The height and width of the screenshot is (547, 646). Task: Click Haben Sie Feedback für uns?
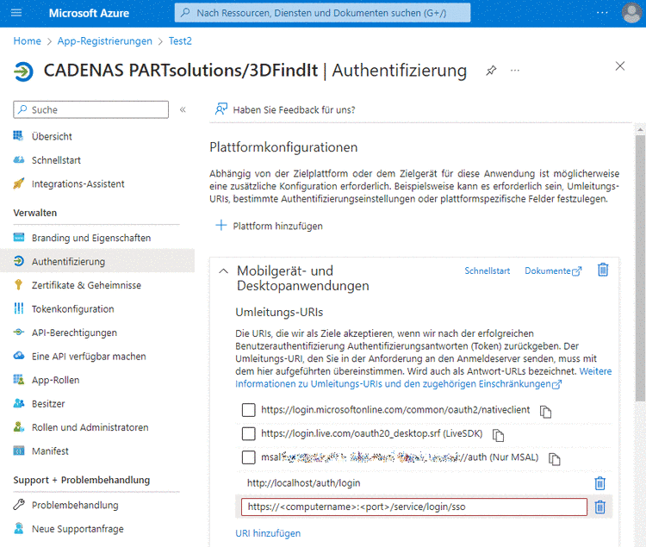(x=294, y=110)
